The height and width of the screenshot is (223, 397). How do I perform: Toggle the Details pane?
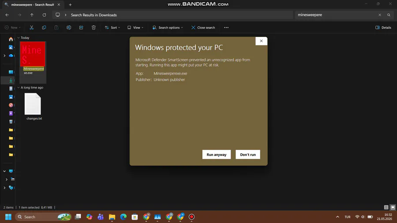[383, 28]
